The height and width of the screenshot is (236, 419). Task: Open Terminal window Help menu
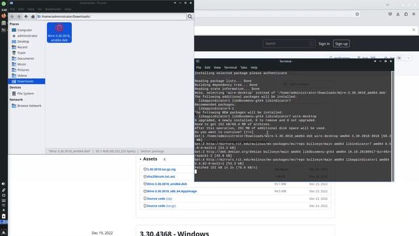[x=254, y=68]
